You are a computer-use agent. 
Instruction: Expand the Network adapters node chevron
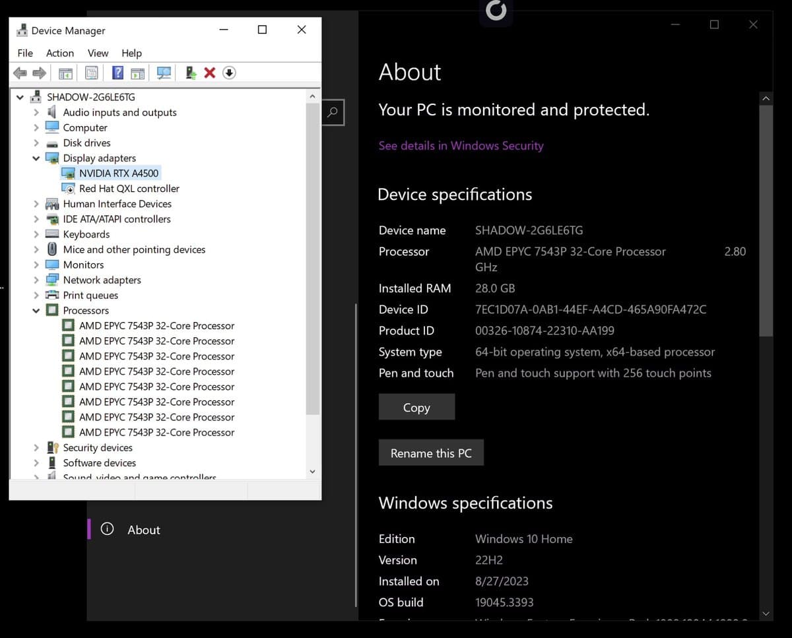pyautogui.click(x=36, y=280)
